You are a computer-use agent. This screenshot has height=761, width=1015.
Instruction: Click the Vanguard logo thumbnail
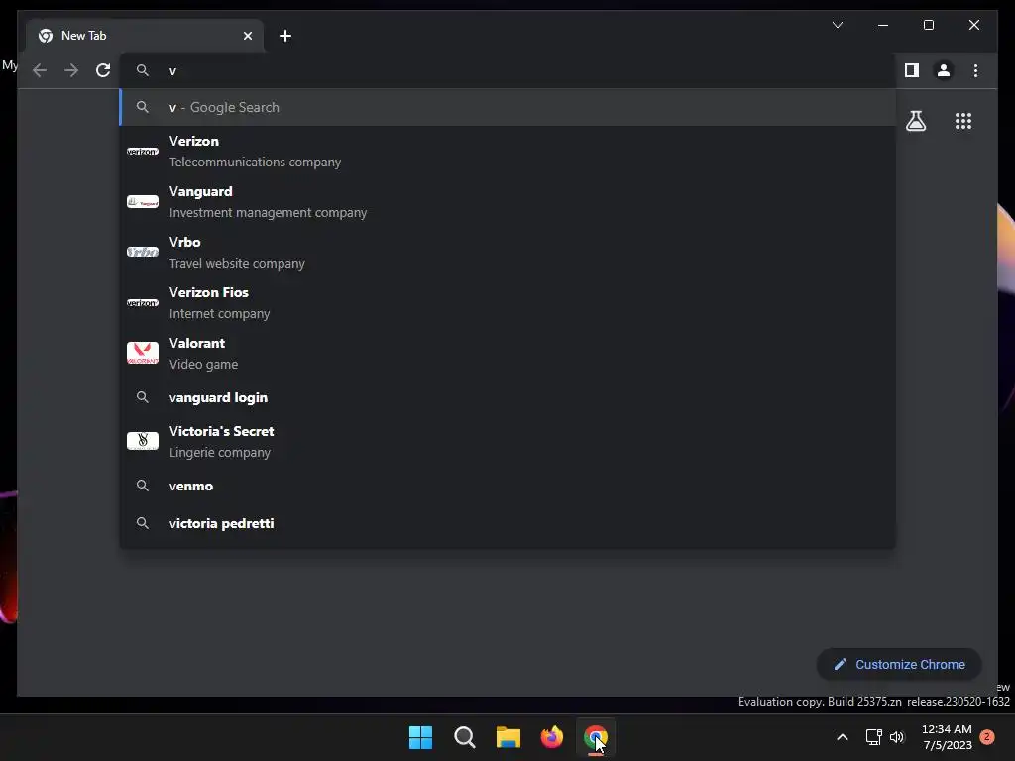tap(143, 202)
